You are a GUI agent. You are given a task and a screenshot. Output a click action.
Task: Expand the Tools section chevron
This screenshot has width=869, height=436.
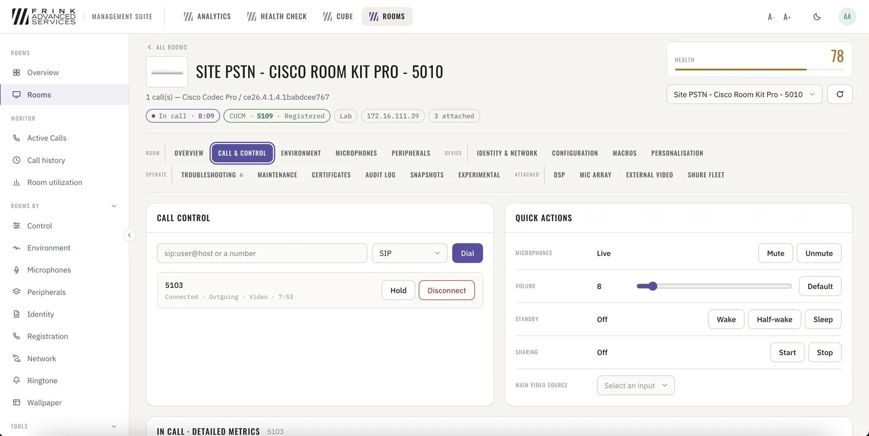click(x=114, y=426)
